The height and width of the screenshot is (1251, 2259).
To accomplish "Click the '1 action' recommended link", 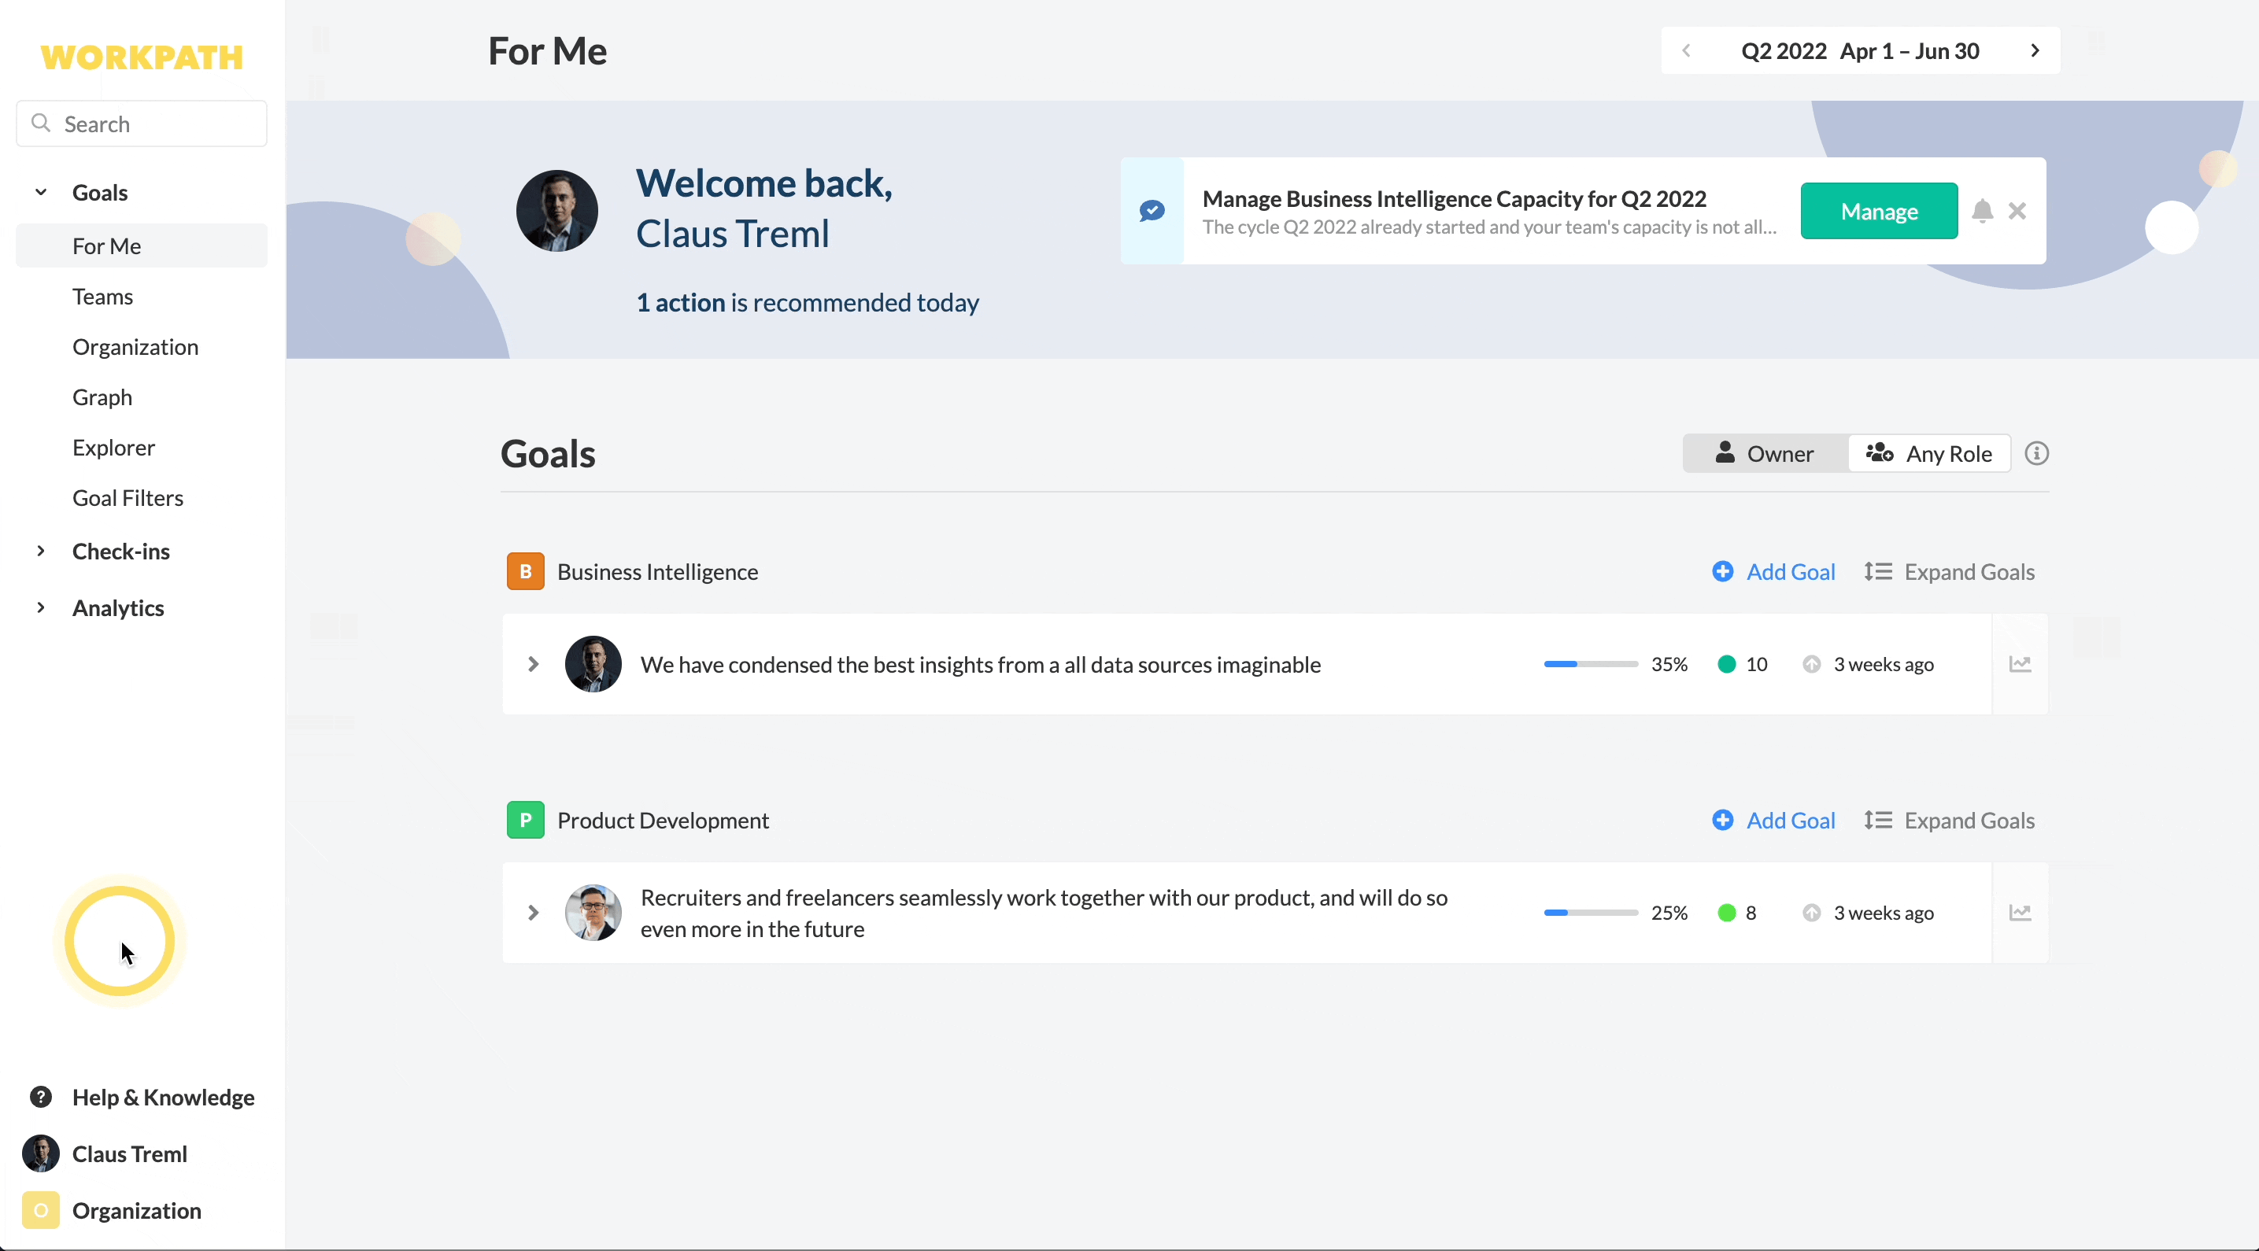I will click(681, 302).
